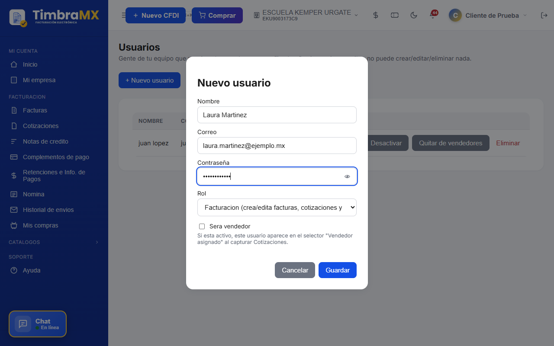Open the Rol dropdown

[x=277, y=207]
